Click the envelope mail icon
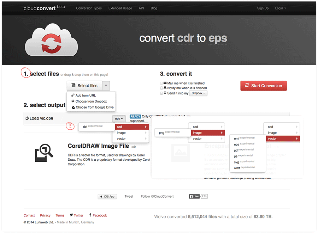The image size is (318, 234). [165, 83]
